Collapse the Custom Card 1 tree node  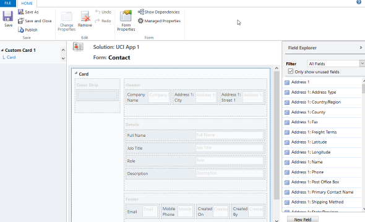click(x=2, y=50)
